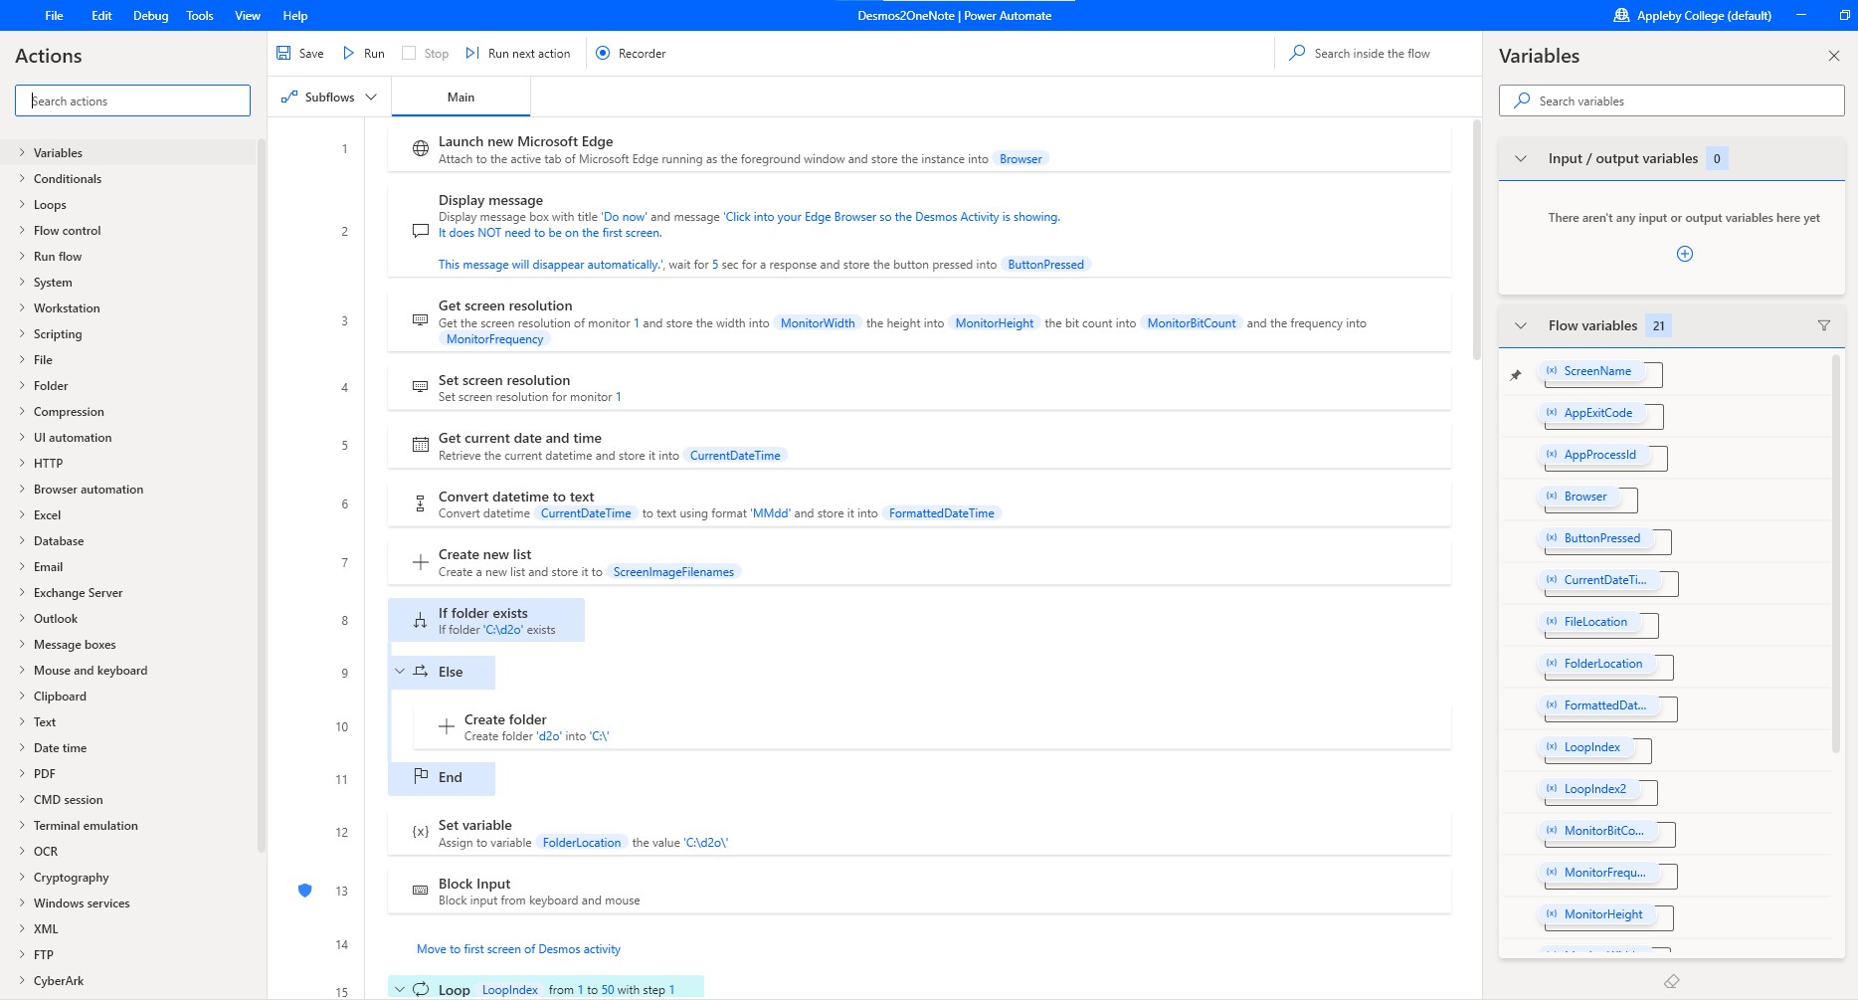The width and height of the screenshot is (1858, 1000).
Task: Click the Run next action icon
Action: tap(472, 53)
